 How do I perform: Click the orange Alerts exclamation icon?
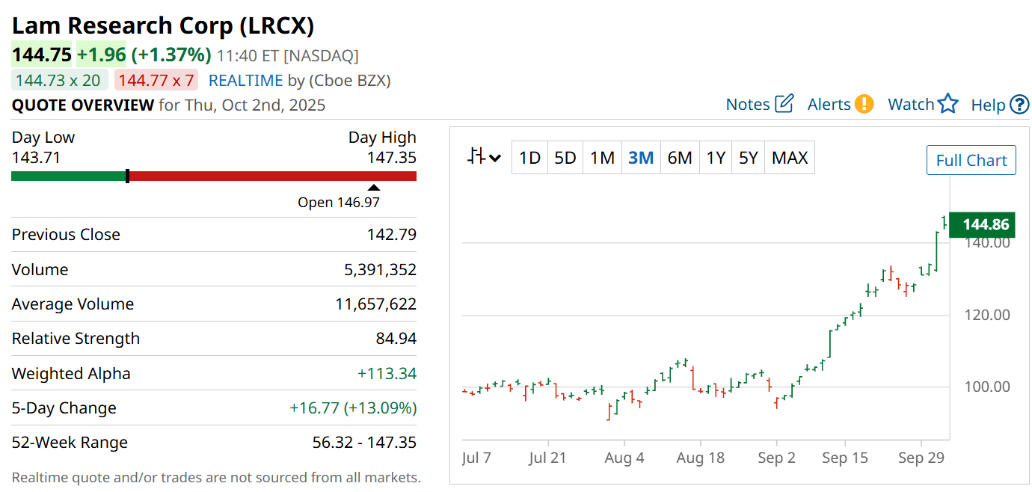tap(864, 104)
